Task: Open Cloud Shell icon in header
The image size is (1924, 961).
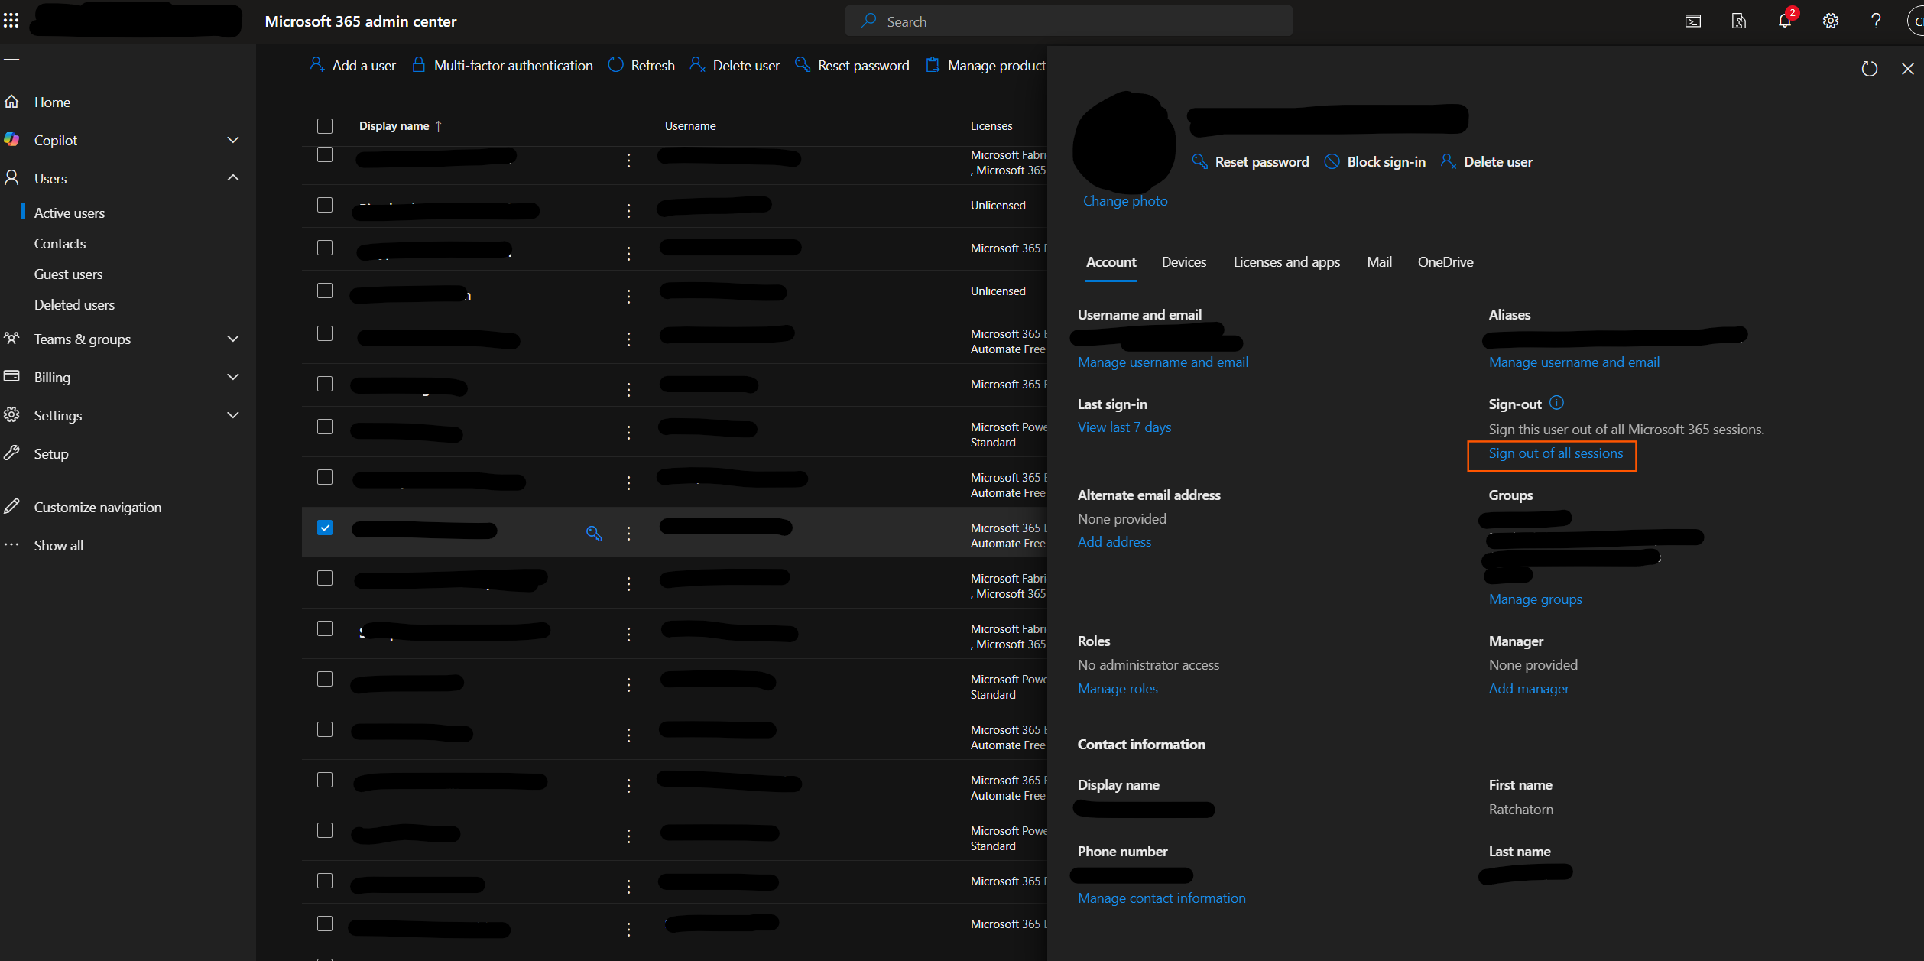Action: point(1693,21)
